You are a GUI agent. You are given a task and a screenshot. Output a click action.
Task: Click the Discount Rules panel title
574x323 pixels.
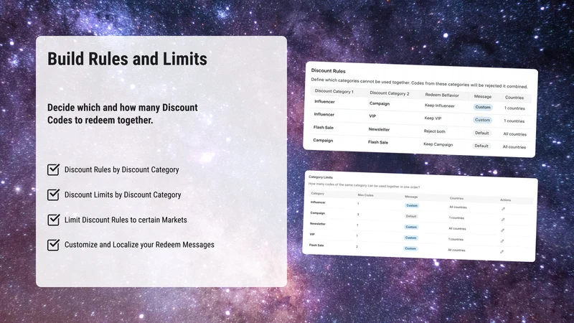click(329, 70)
